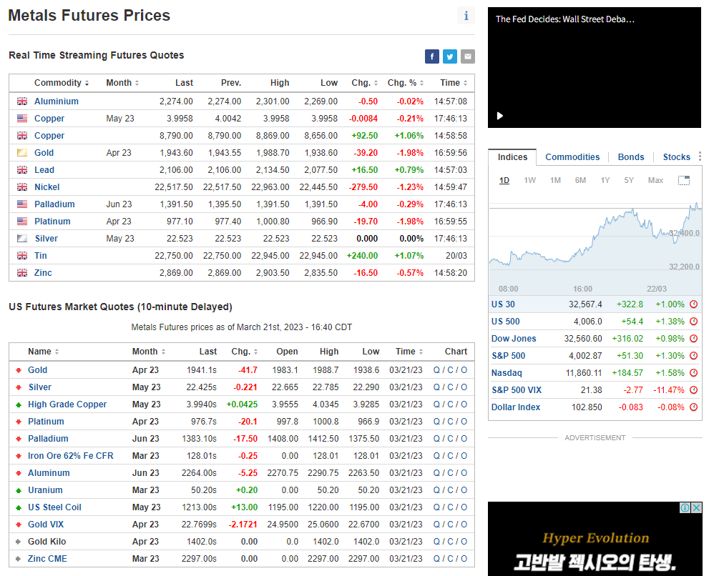Play the Fed Decides video
The height and width of the screenshot is (576, 714).
click(x=500, y=116)
